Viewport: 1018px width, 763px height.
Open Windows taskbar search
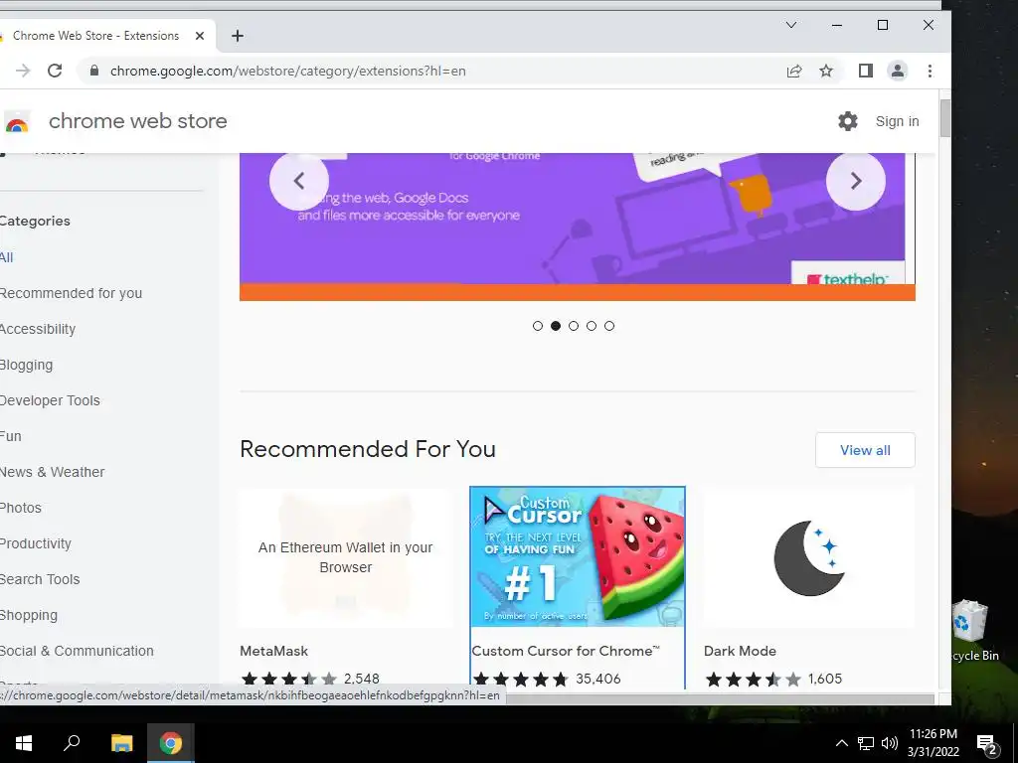tap(72, 743)
